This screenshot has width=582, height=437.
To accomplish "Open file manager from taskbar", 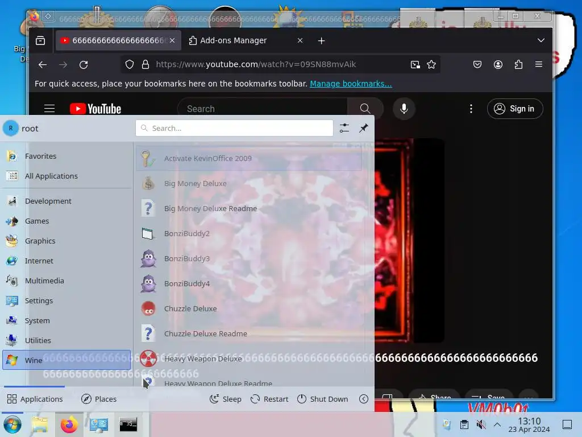I will pyautogui.click(x=40, y=424).
